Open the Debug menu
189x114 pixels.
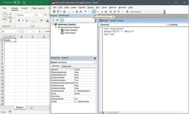90,7
